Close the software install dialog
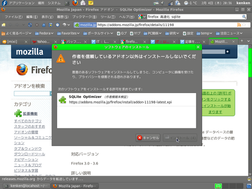 tap(198, 47)
